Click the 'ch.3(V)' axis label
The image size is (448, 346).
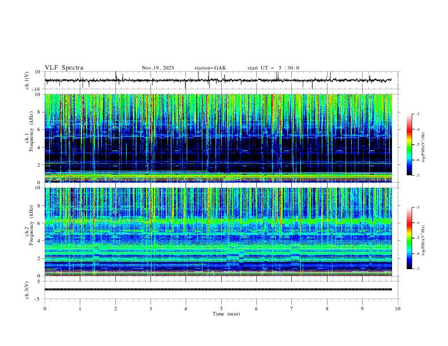(x=27, y=290)
